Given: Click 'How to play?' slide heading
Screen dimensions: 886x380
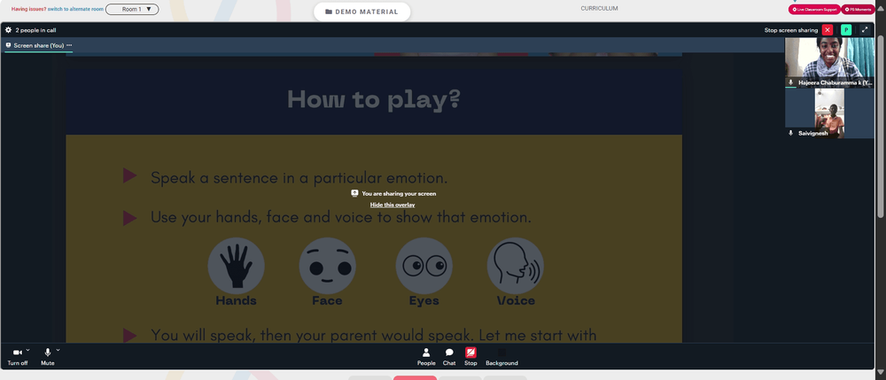Looking at the screenshot, I should [374, 99].
